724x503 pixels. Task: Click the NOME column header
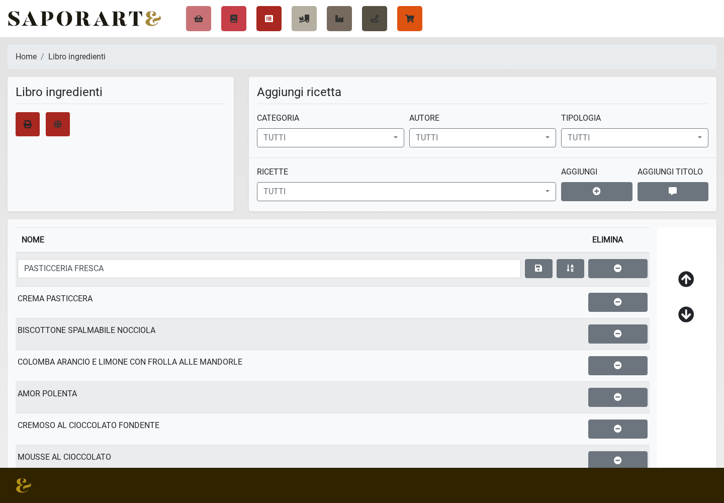(x=33, y=240)
